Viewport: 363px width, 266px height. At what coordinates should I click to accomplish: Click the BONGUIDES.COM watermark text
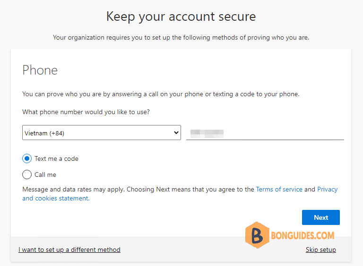[x=302, y=235]
